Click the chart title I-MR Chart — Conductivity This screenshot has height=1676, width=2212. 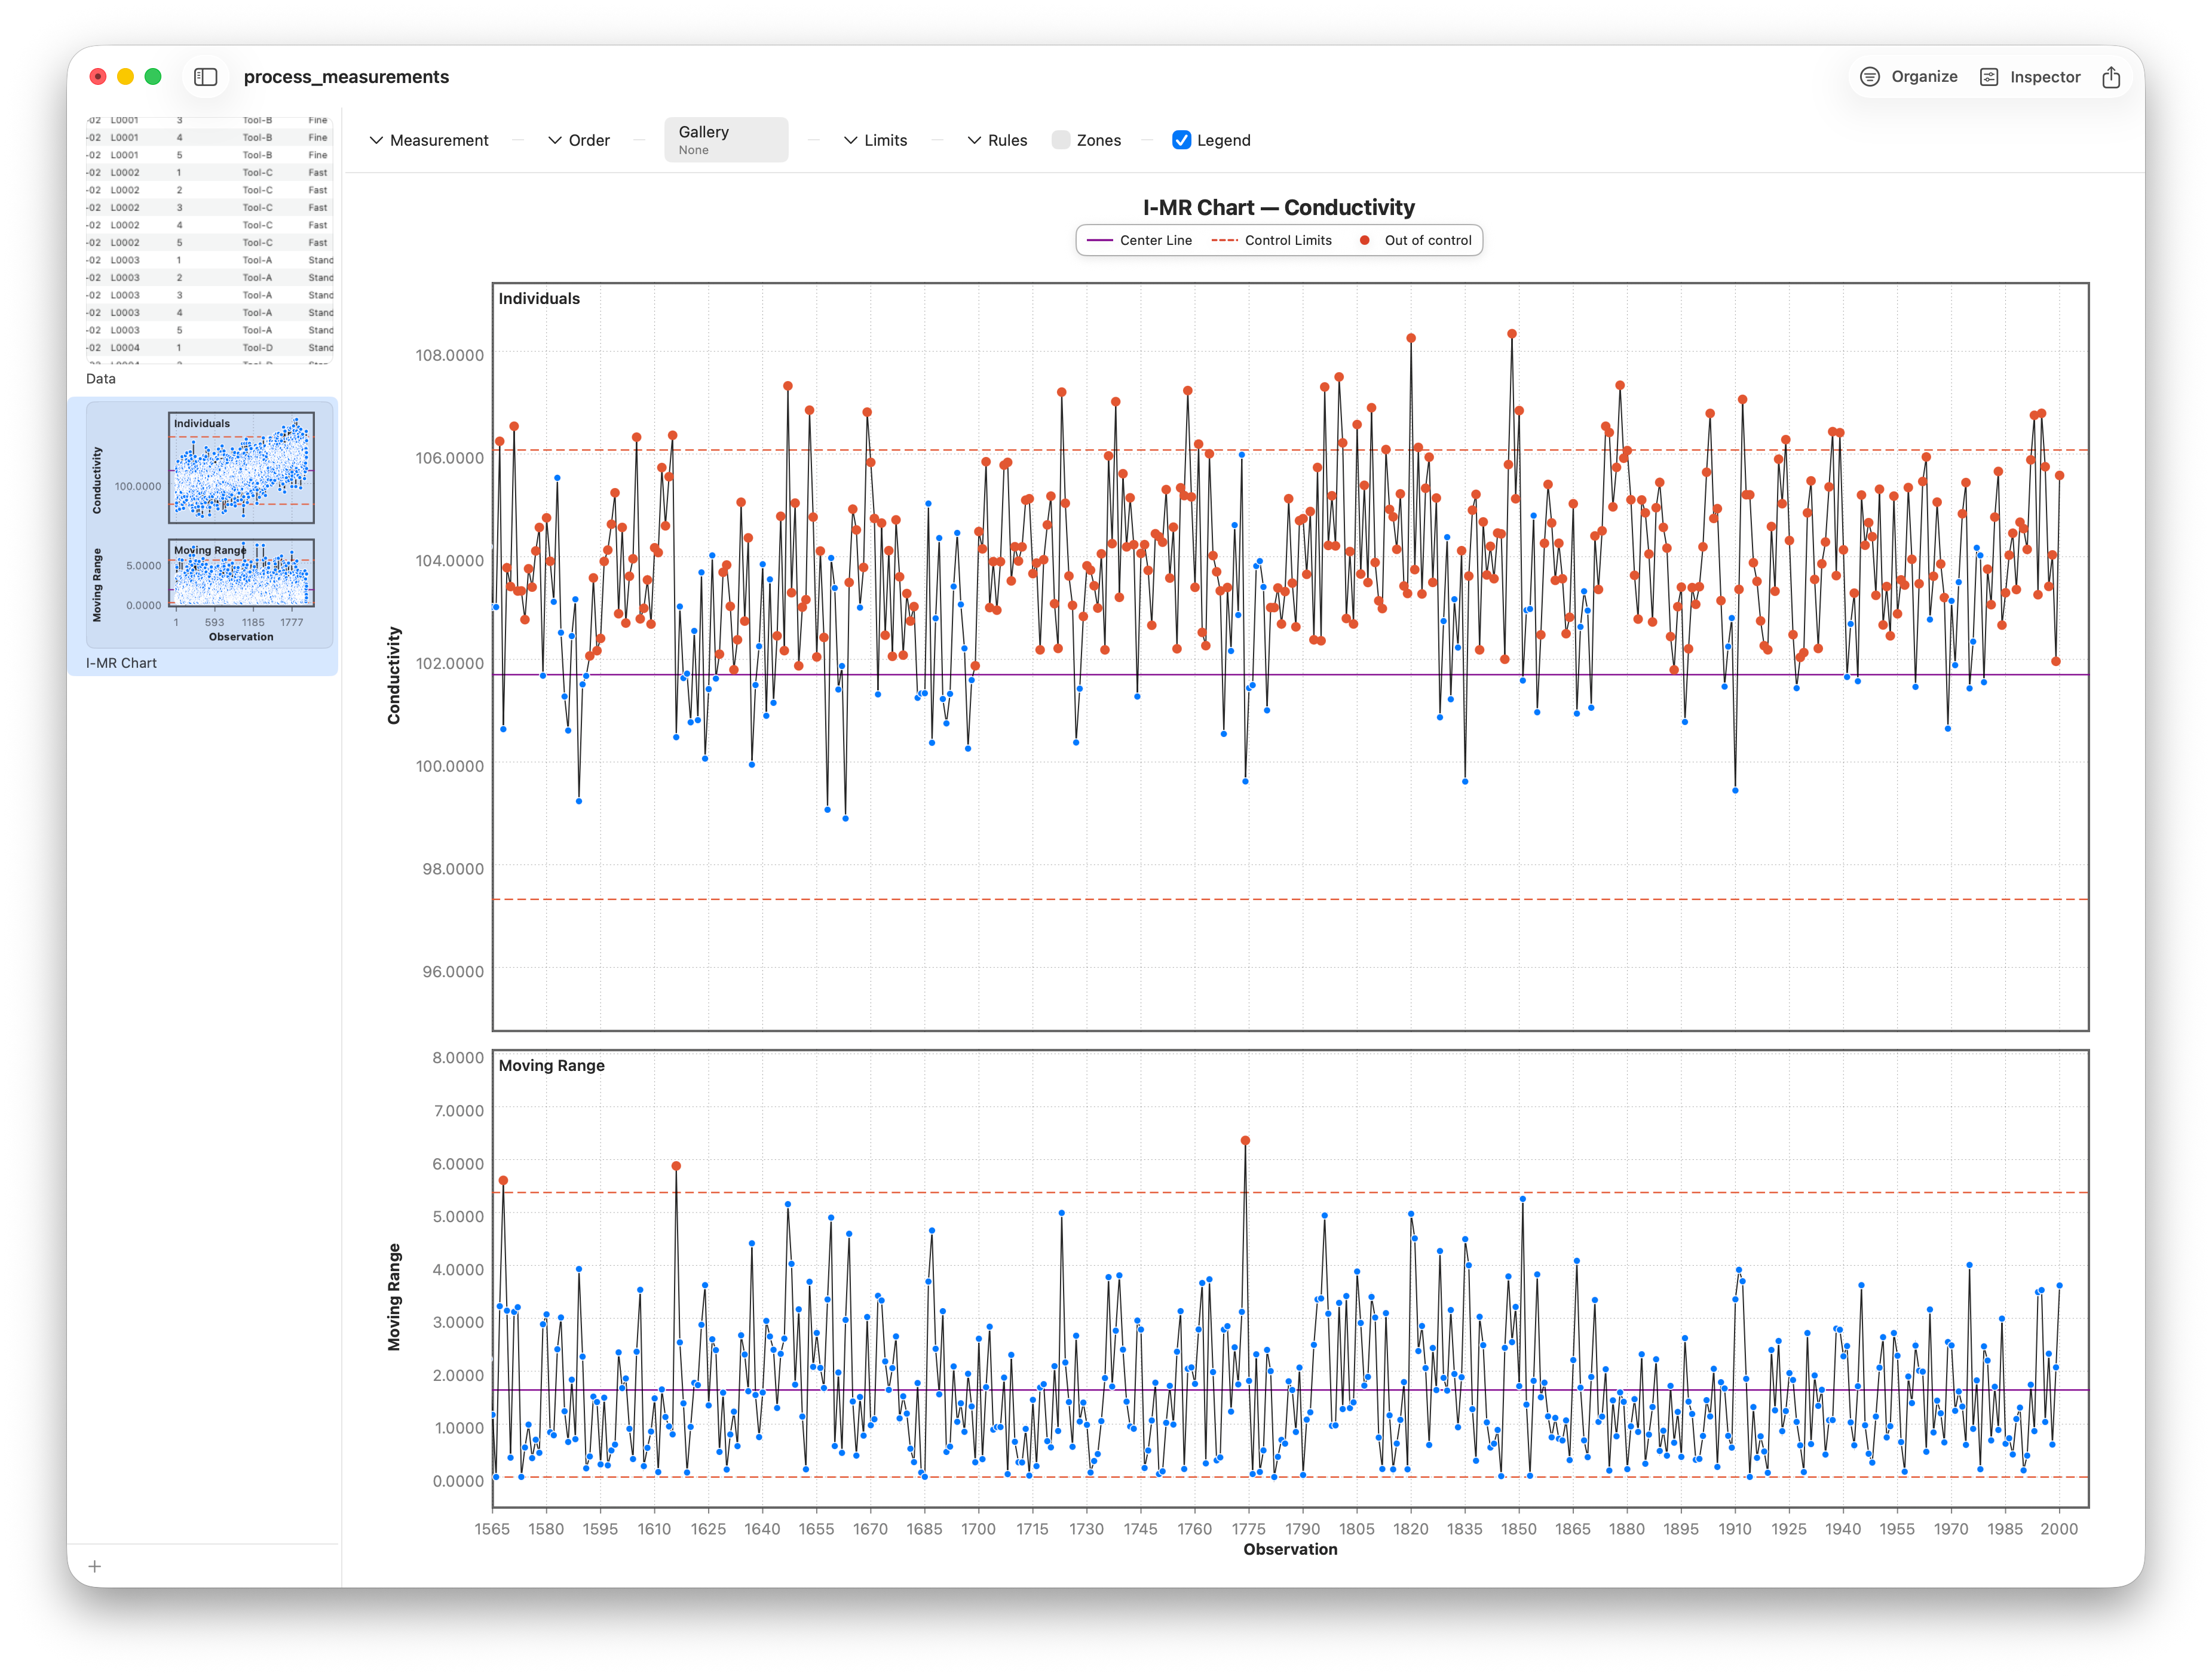[1279, 208]
